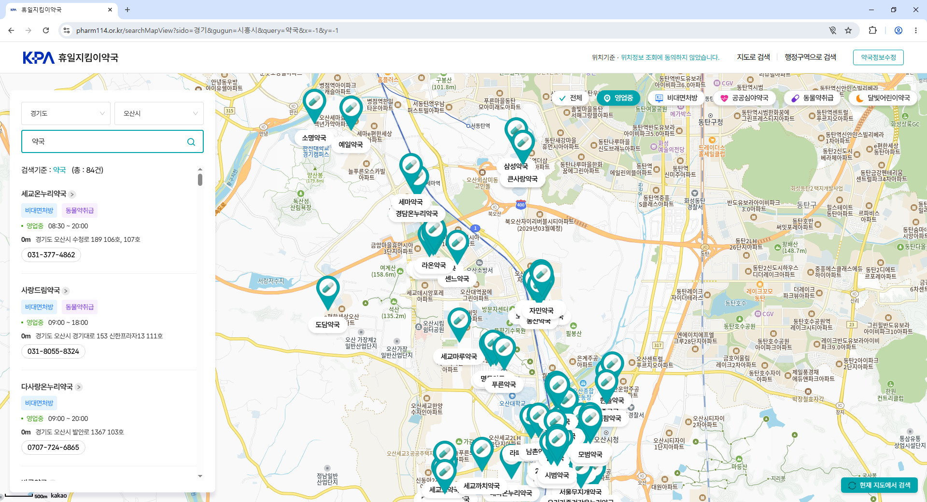Image resolution: width=927 pixels, height=502 pixels.
Task: Switch to 행정구역으로 검색
Action: 810,57
